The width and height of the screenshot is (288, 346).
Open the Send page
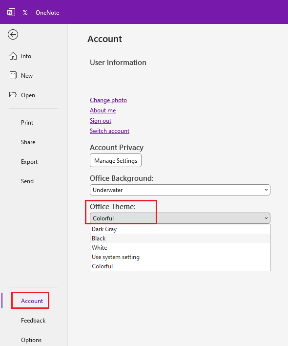point(27,181)
